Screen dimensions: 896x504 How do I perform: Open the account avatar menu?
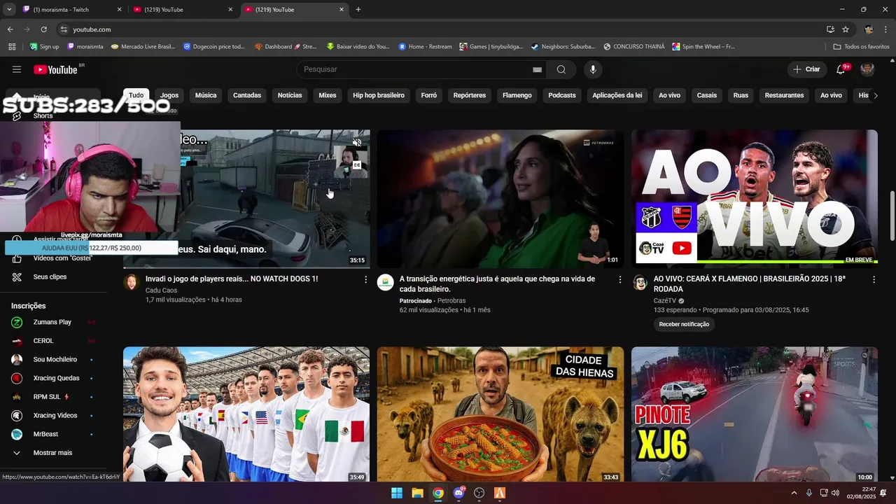click(867, 69)
